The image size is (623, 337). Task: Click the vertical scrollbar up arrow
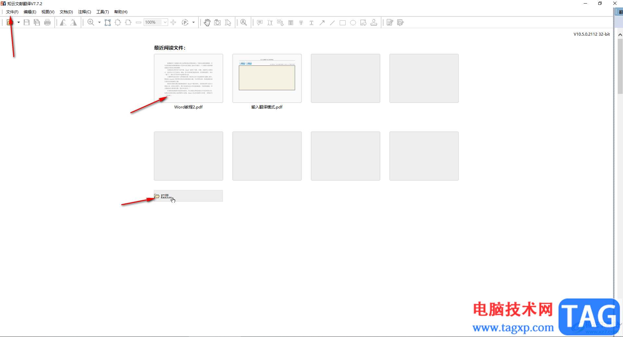620,35
